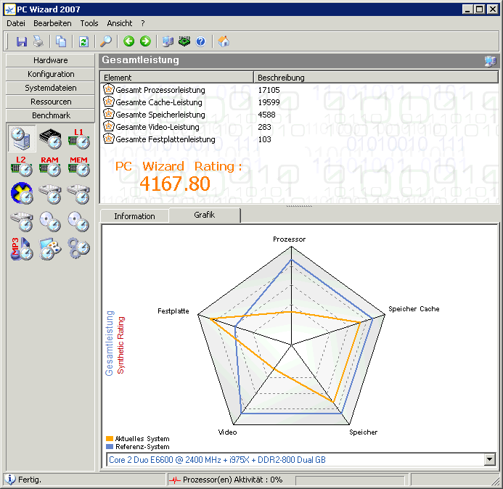Select the L2 cache benchmark icon
Image resolution: width=503 pixels, height=489 pixels.
[22, 166]
